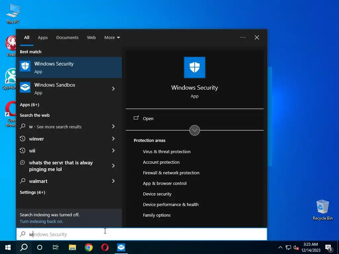Switch to the Documents tab
Viewport: 339px width, 254px height.
(67, 38)
